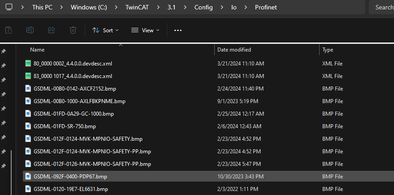
Task: Select GSDML-01FD-0A29-GC-1000.bmp file name
Action: (74, 114)
